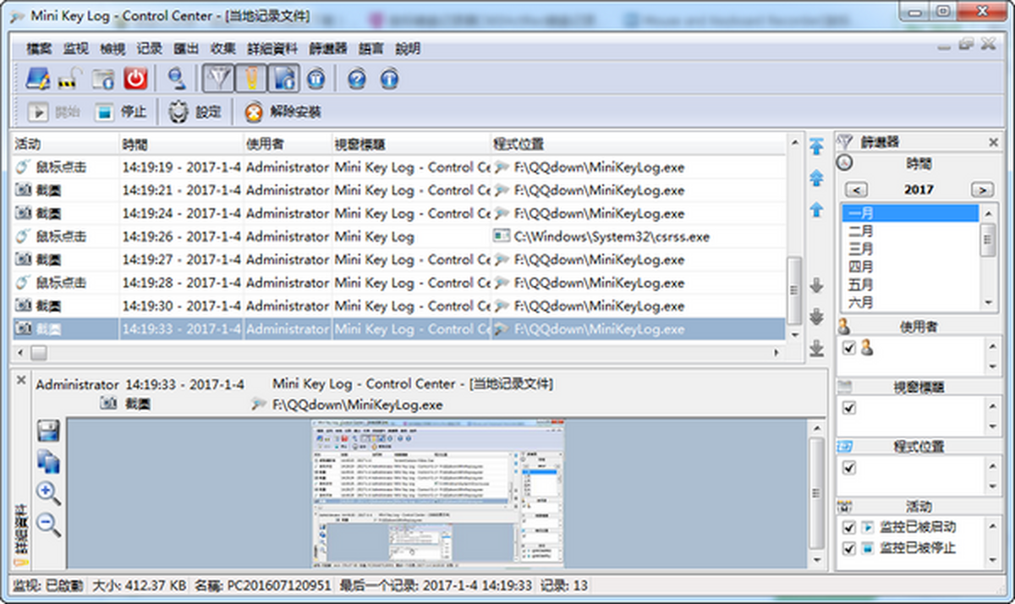Click the 解除安裝 uninstall button
1015x604 pixels.
tap(283, 112)
